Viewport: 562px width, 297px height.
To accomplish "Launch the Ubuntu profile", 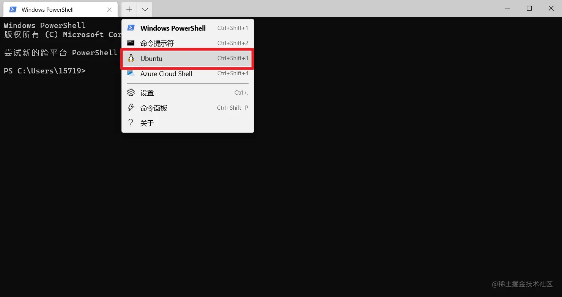I will [x=188, y=58].
